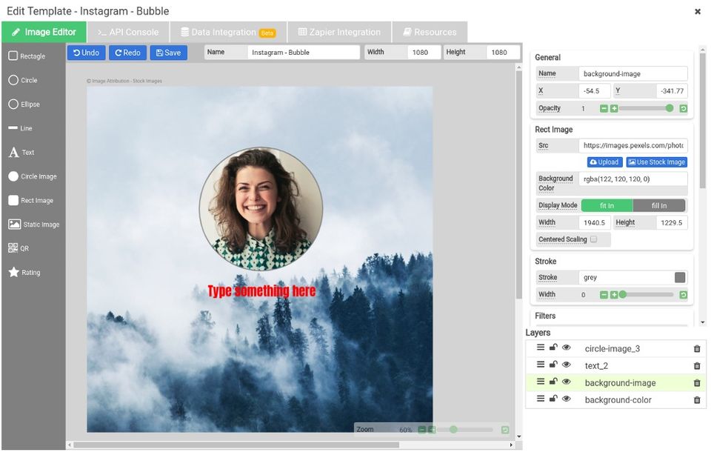711x452 pixels.
Task: Open the grey Stroke color swatch
Action: coord(680,277)
